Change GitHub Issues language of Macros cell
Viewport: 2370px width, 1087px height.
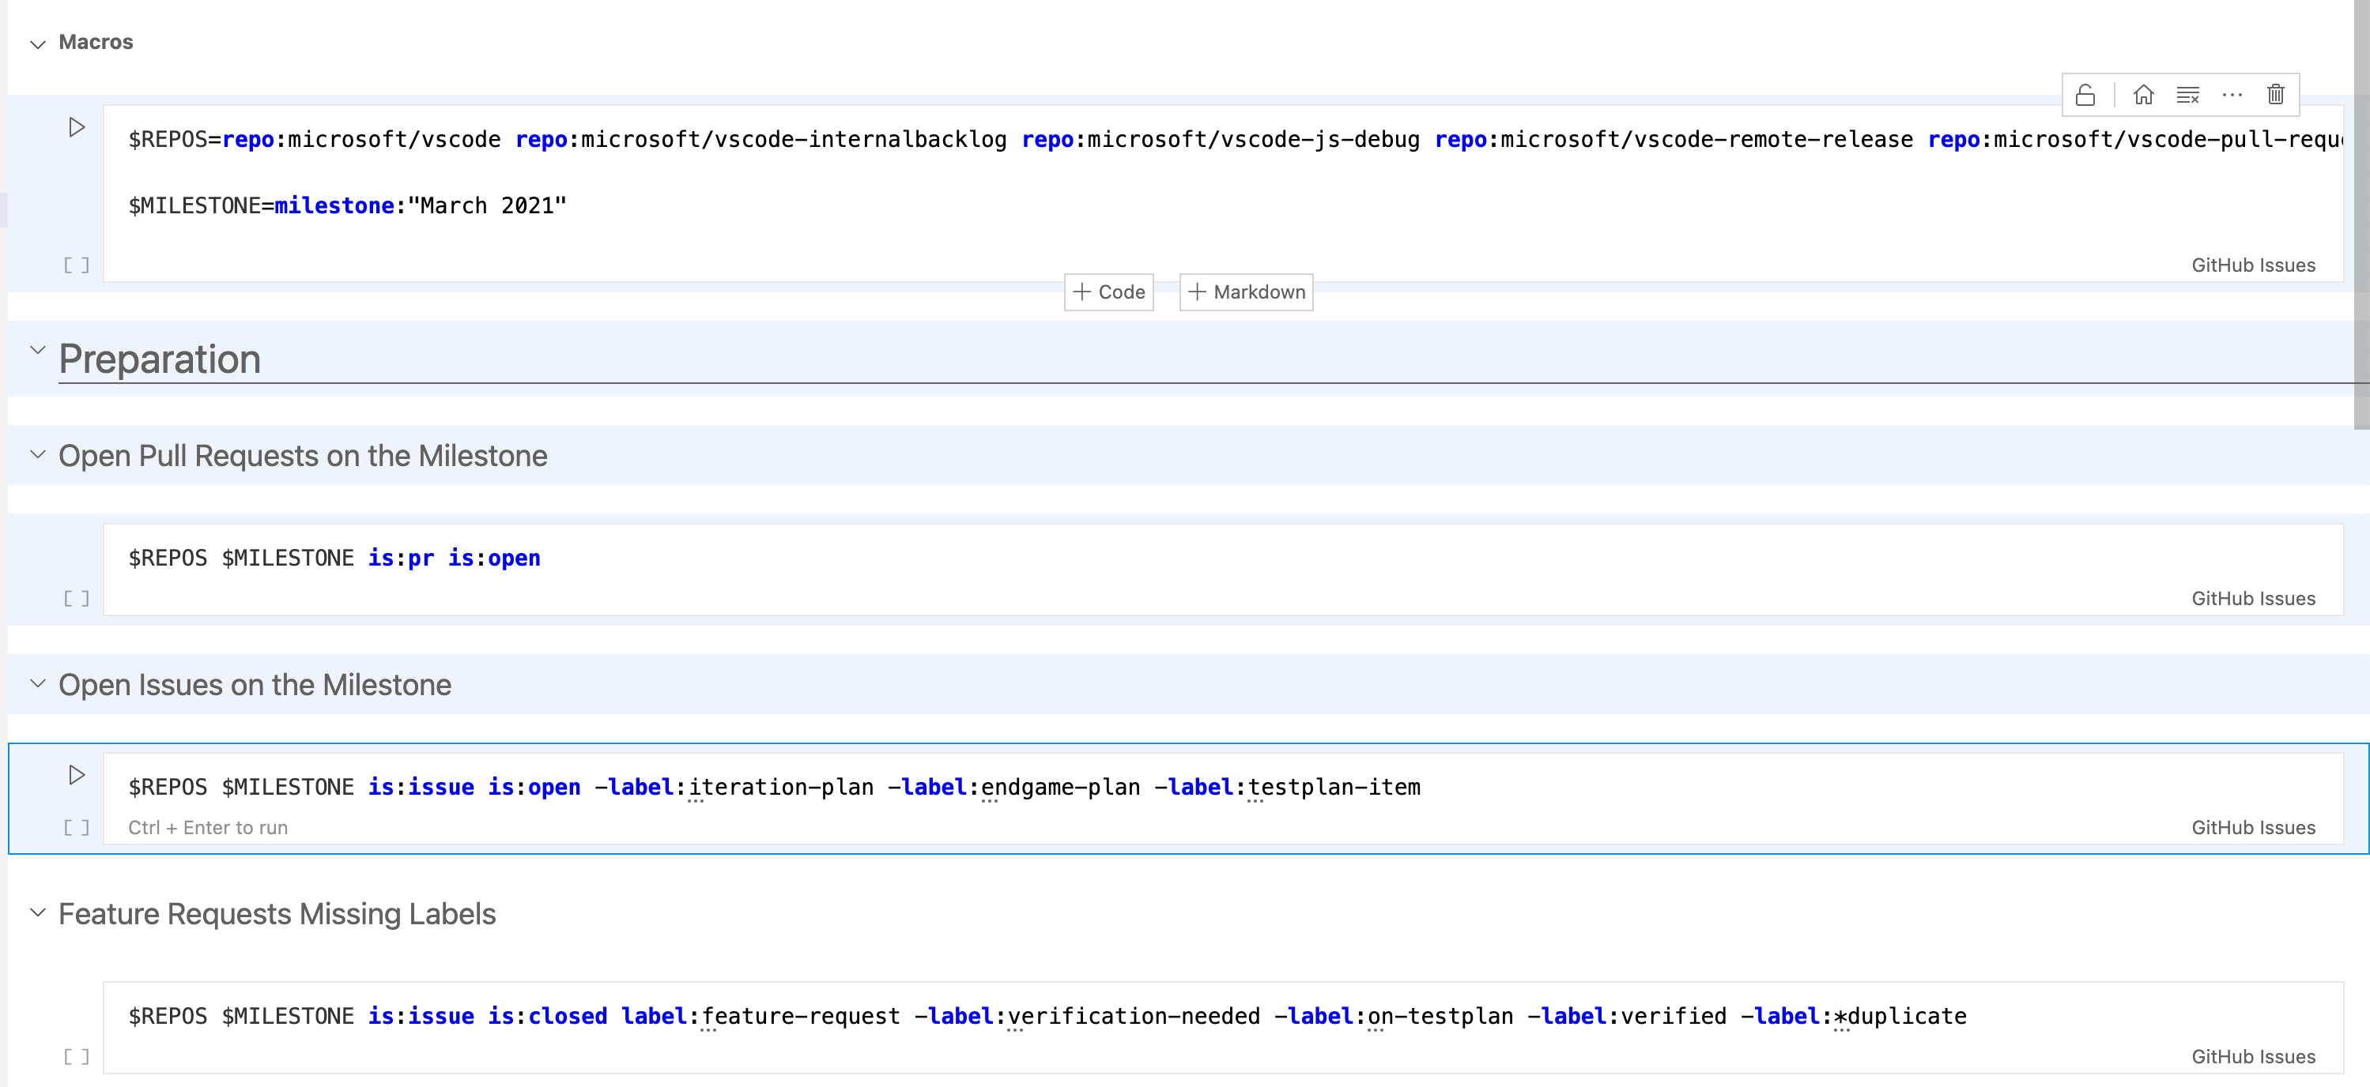coord(2252,265)
